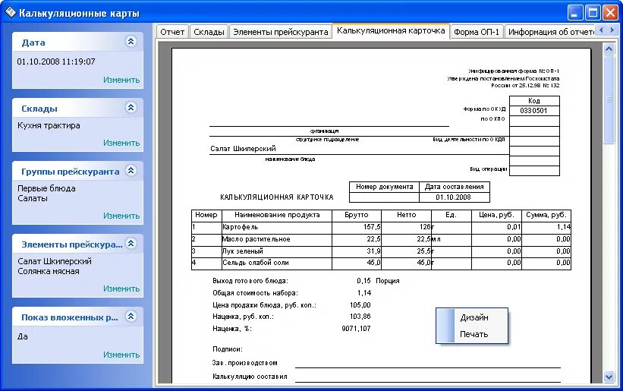Click the vertical scrollbar up arrow
Screen dimensions: 623x391
click(609, 49)
